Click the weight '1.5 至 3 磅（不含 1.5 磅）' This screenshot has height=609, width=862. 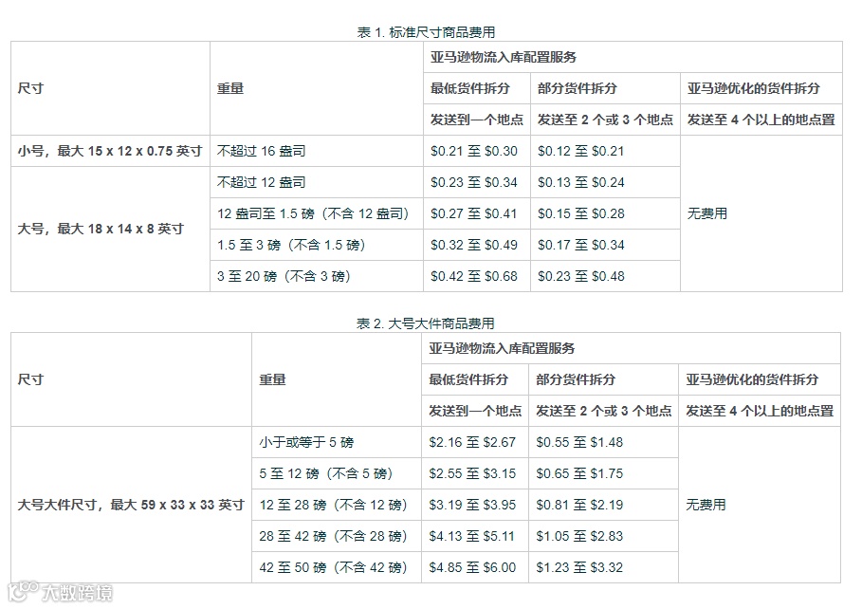tap(291, 245)
